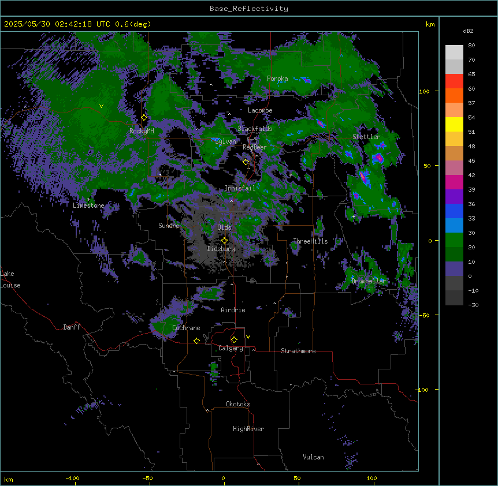This screenshot has width=498, height=486.
Task: Click the Cochrane town label
Action: [x=186, y=328]
